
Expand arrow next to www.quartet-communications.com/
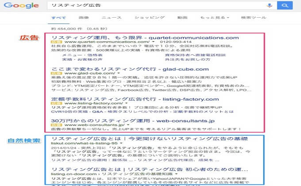(153, 42)
